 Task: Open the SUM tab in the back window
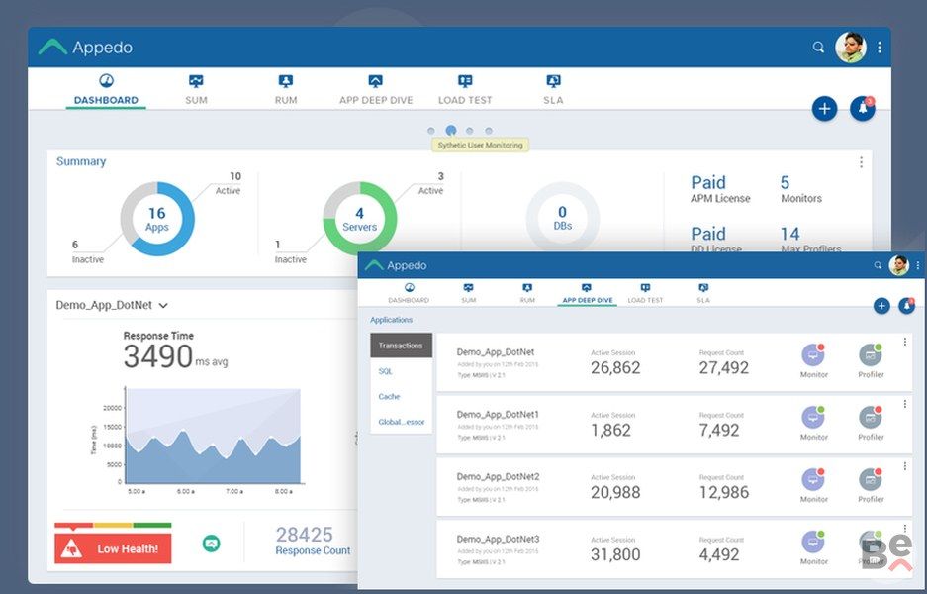coord(196,90)
